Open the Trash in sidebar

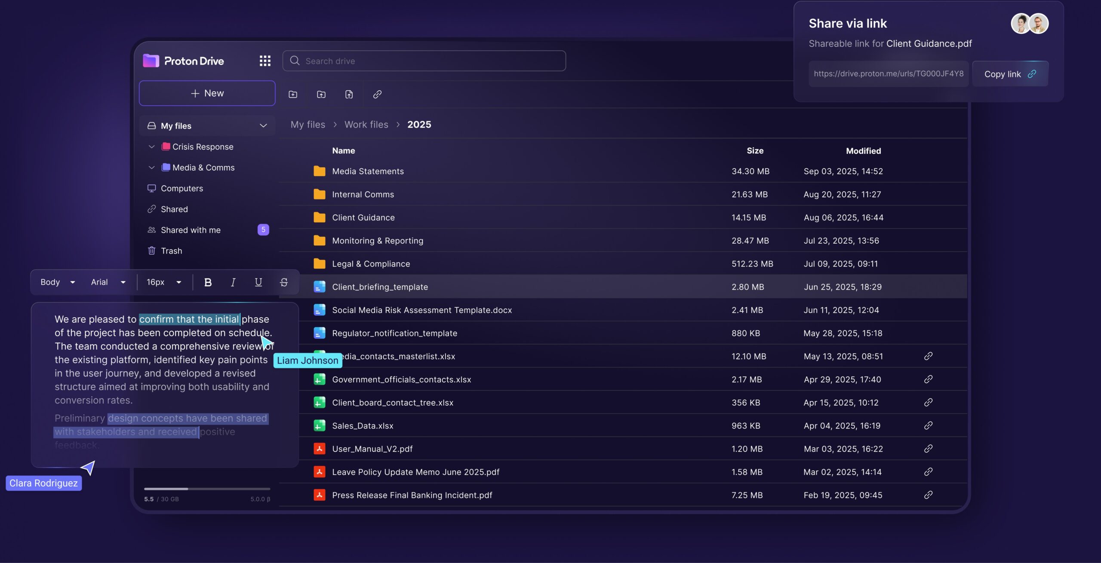[171, 251]
